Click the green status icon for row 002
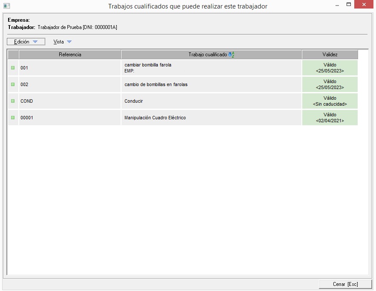Image resolution: width=376 pixels, height=291 pixels. pos(13,84)
